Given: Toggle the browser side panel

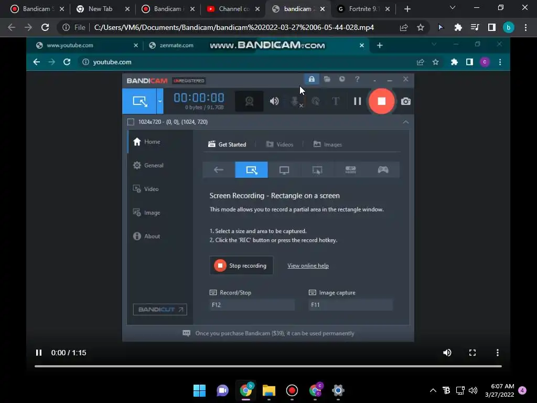Looking at the screenshot, I should point(491,27).
